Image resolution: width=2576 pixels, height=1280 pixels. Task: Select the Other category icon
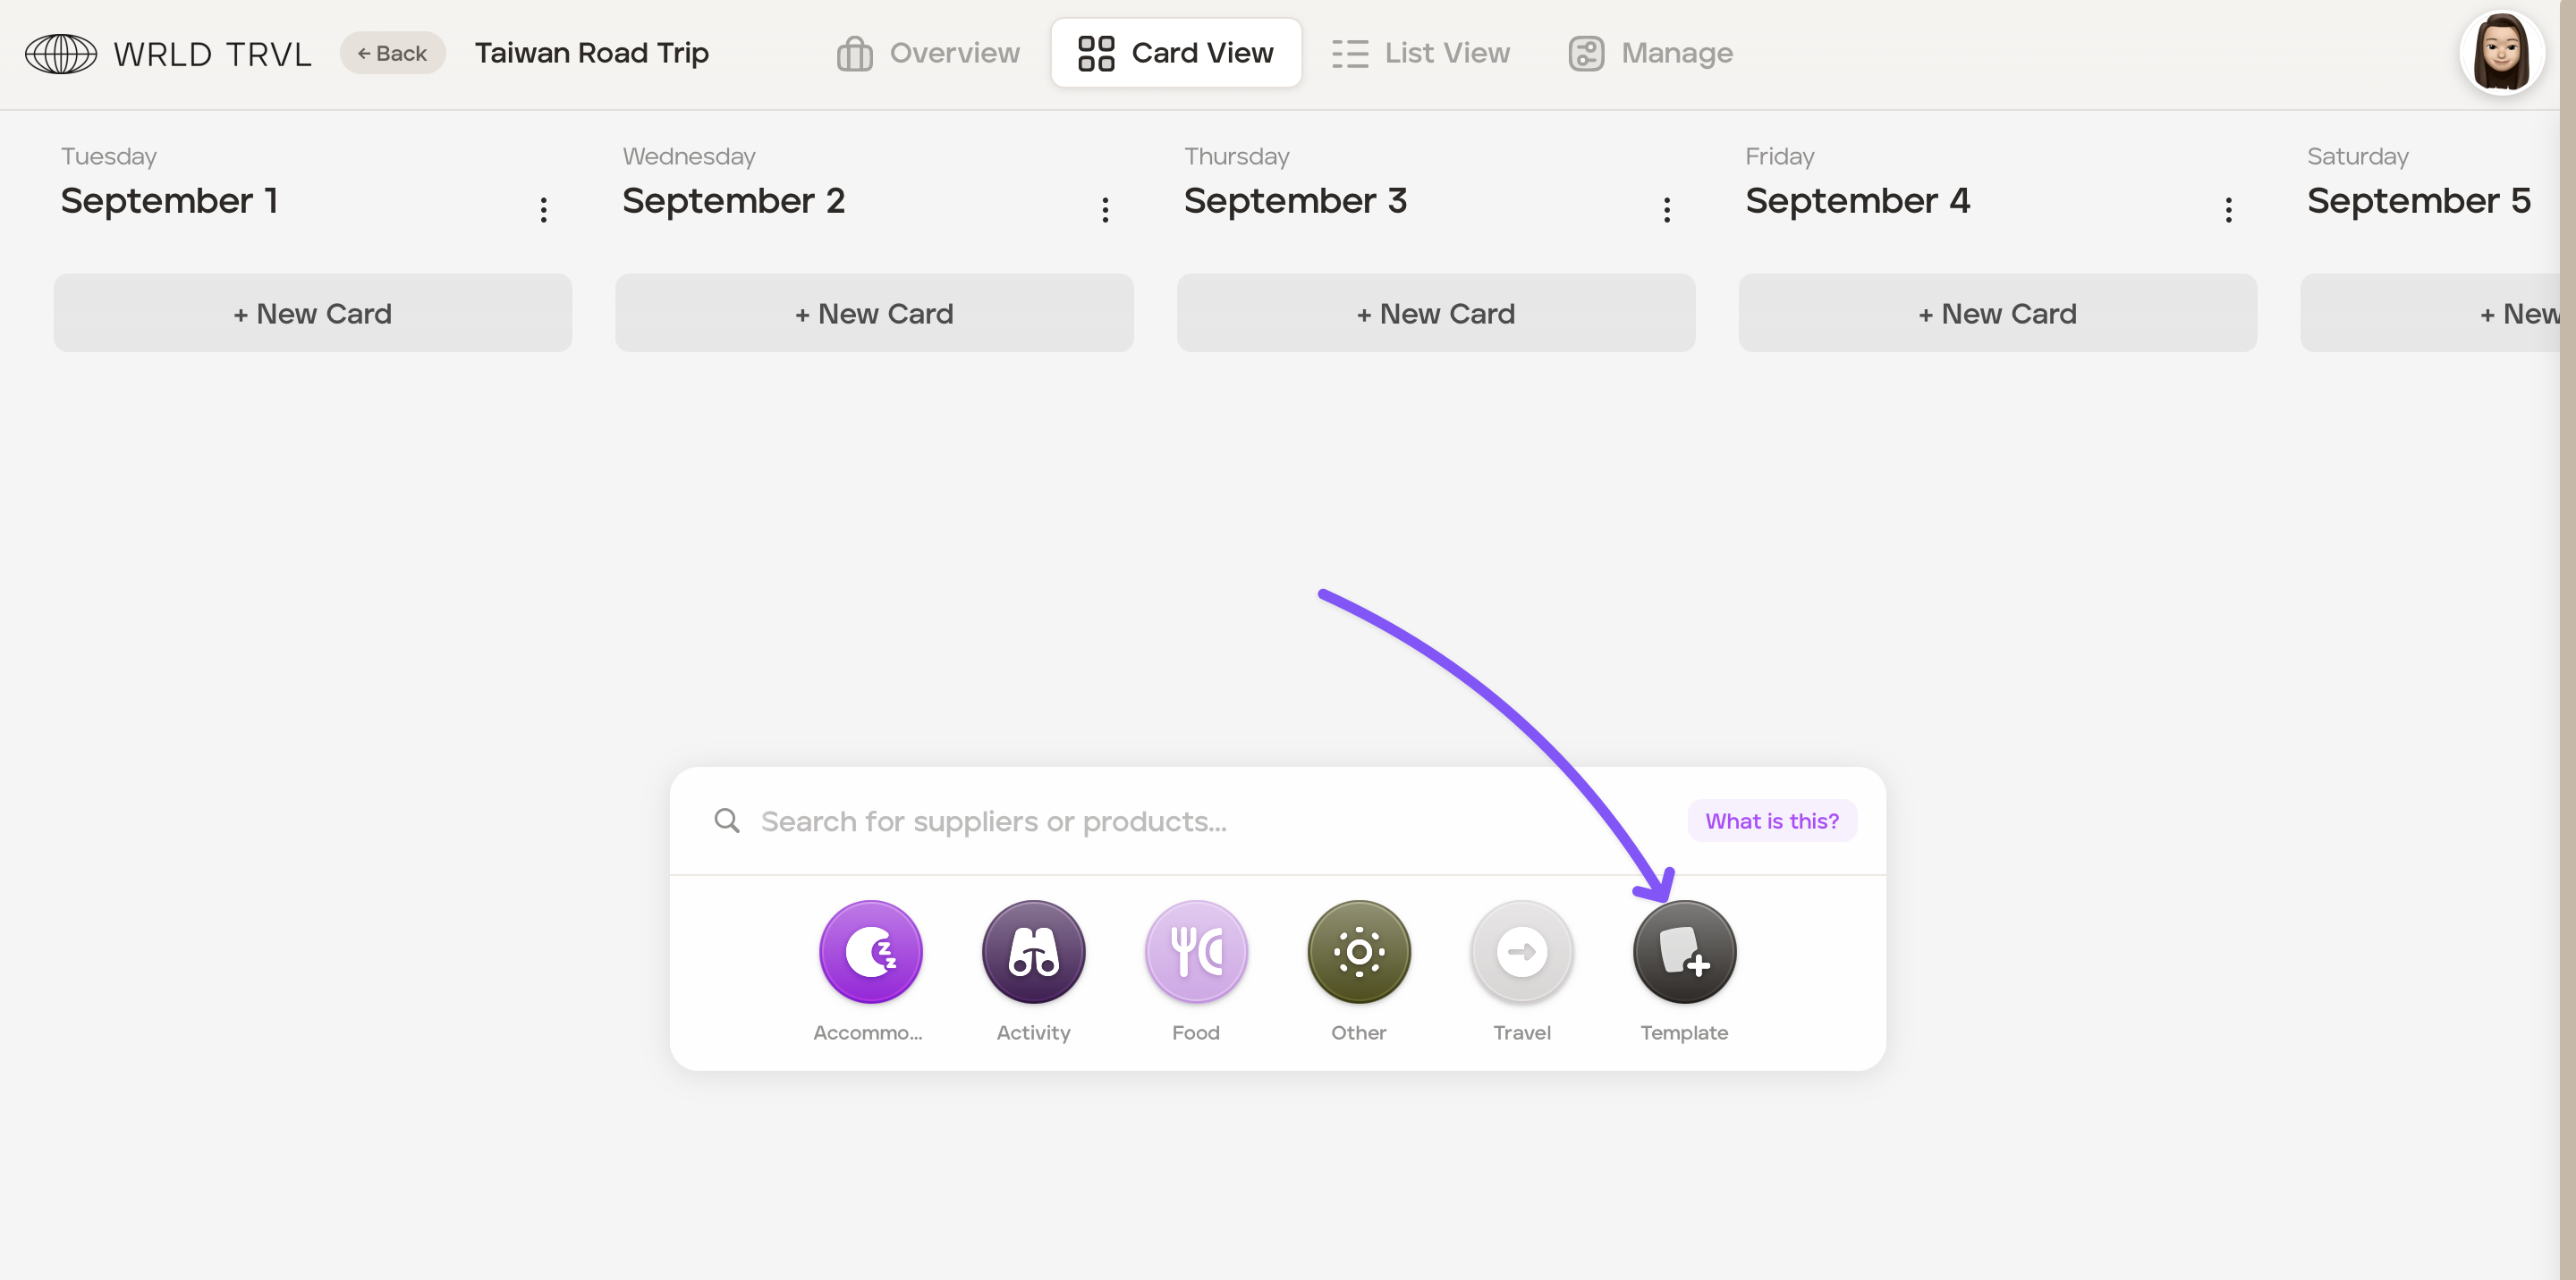[1359, 951]
